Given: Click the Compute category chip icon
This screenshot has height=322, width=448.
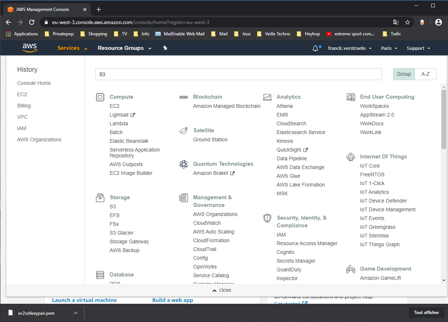Looking at the screenshot, I should [x=100, y=97].
